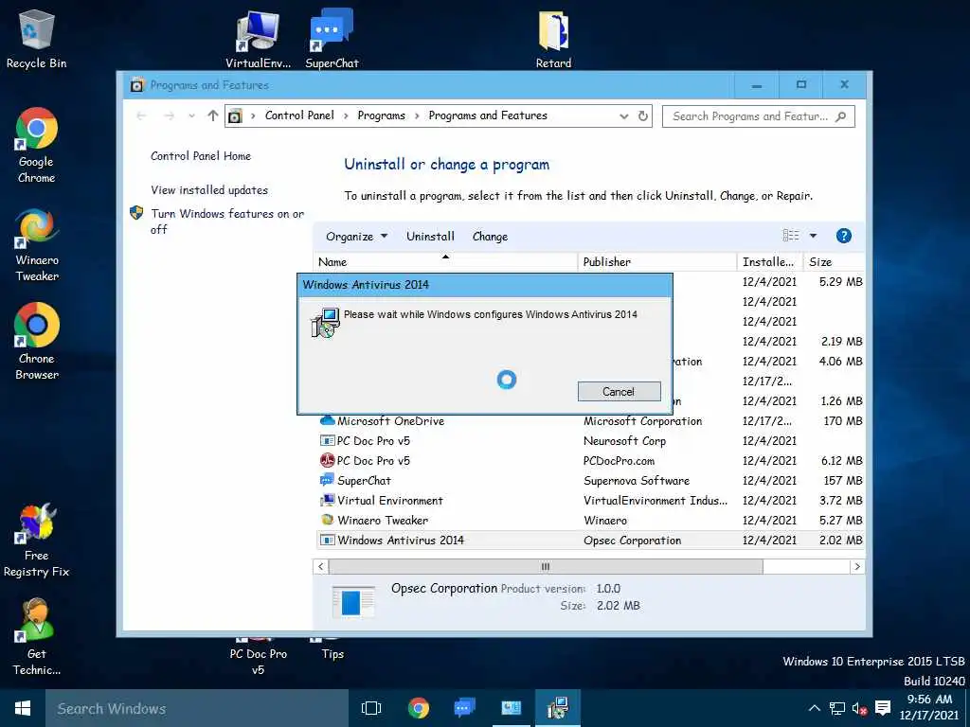Cancel the Windows Antivirus 2014 configuration
The image size is (970, 727).
click(619, 391)
